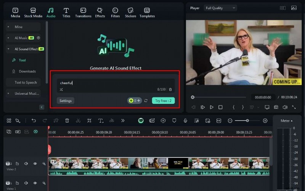Image resolution: width=305 pixels, height=191 pixels.
Task: Open the sound effect Settings button
Action: click(x=66, y=101)
